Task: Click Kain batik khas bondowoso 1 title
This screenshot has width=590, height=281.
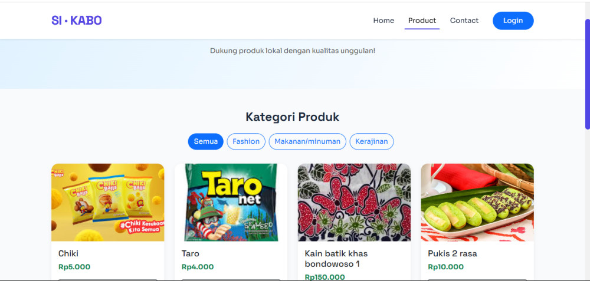Action: pos(336,259)
